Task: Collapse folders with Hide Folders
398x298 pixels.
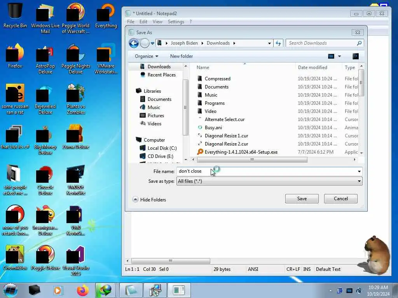Action: click(149, 200)
